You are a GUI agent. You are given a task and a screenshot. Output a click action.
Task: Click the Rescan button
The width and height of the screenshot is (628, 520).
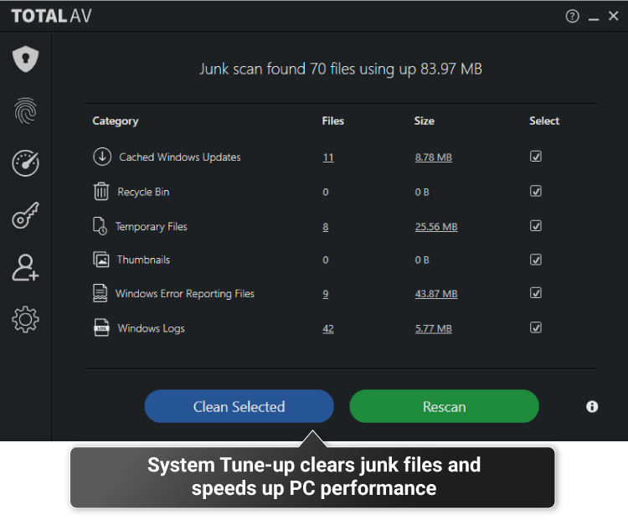coord(444,406)
